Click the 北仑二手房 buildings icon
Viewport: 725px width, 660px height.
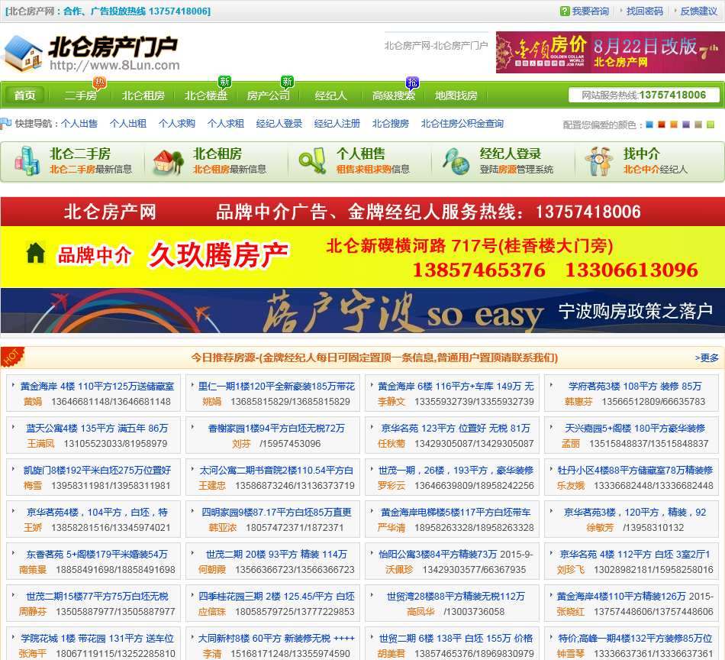(27, 160)
